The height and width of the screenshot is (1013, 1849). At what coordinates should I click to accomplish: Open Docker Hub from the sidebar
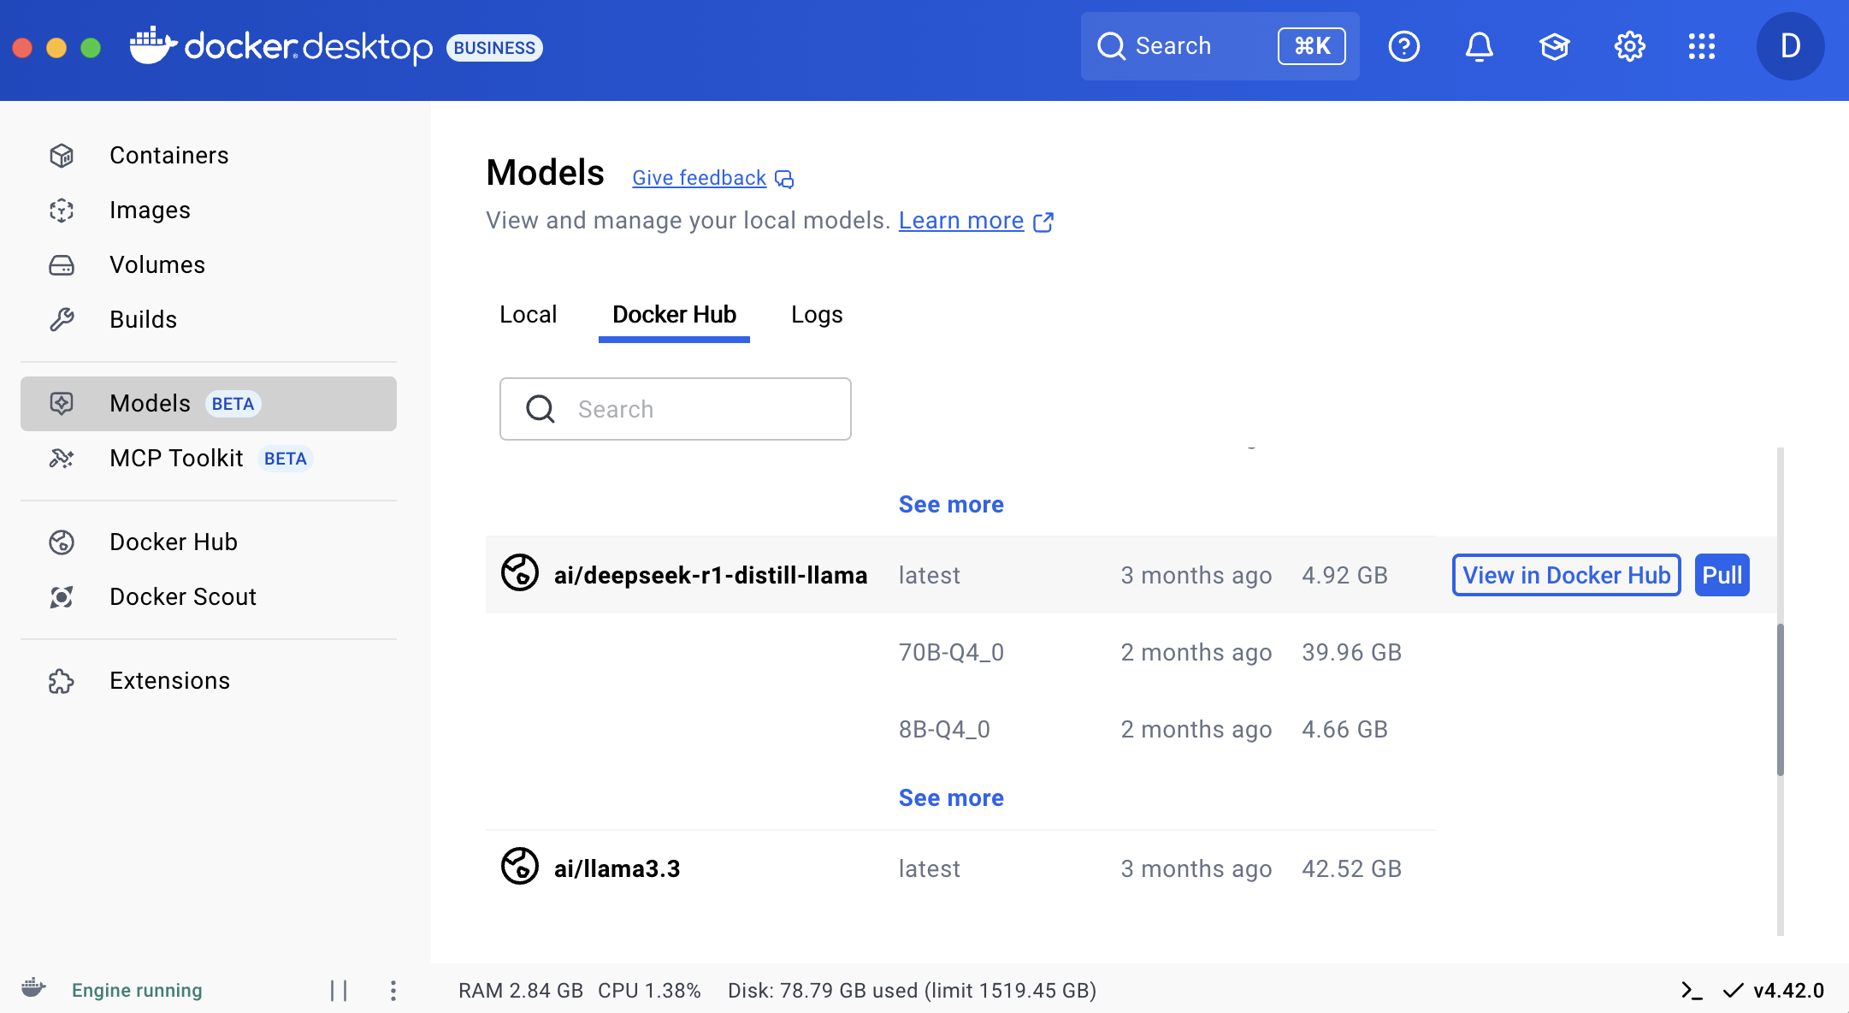[173, 542]
